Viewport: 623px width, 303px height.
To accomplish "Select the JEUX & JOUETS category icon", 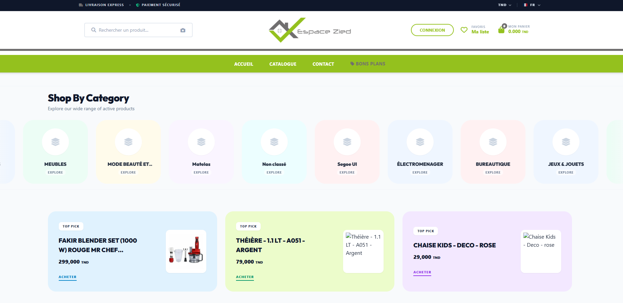I will (566, 142).
